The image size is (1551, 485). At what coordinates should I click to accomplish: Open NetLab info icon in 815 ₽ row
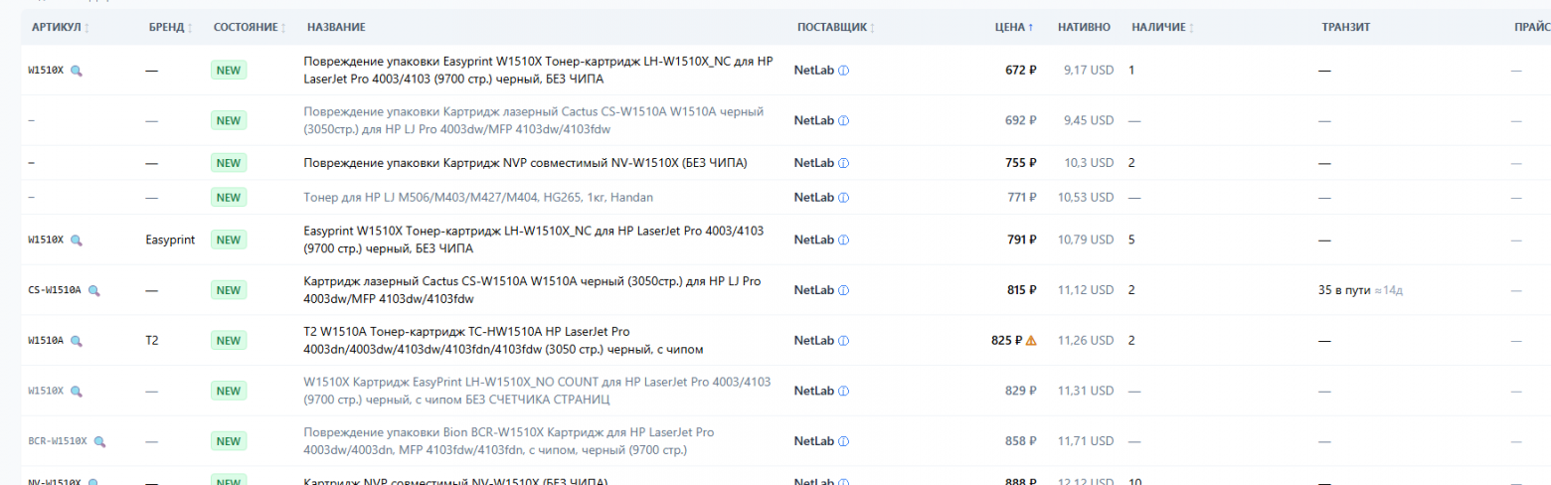coord(843,290)
